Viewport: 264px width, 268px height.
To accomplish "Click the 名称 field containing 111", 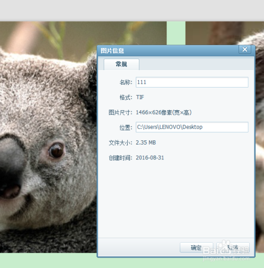I will pos(192,82).
